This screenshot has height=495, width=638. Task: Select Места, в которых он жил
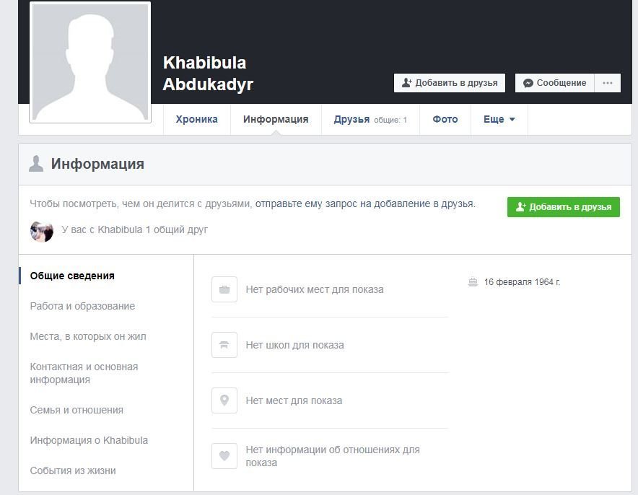[88, 336]
